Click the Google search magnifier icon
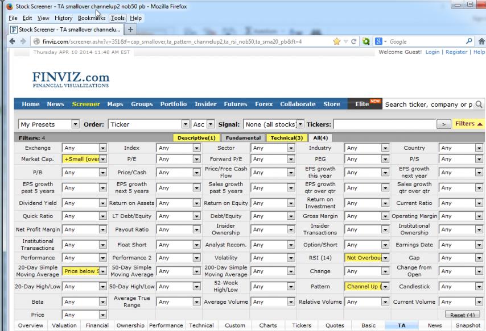The width and height of the screenshot is (486, 331). click(x=469, y=41)
